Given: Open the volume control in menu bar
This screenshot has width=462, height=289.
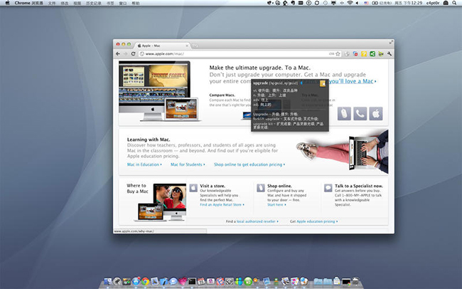Looking at the screenshot, I should pos(358,3).
